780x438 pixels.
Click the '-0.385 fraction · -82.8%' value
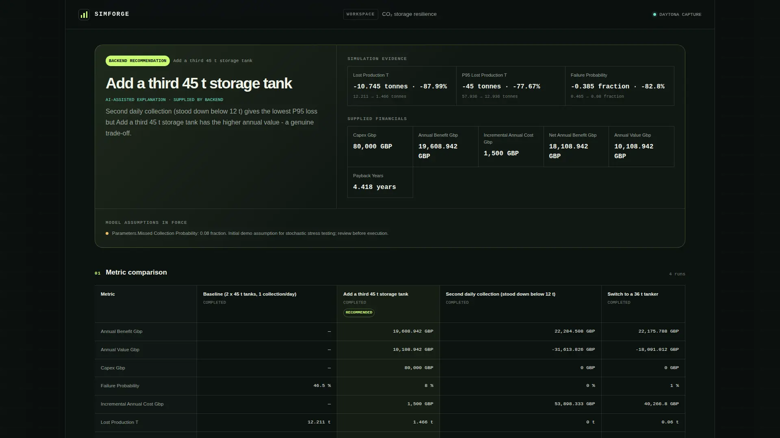coord(617,87)
